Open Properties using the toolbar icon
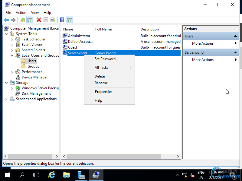The height and width of the screenshot is (181, 242). (x=46, y=20)
